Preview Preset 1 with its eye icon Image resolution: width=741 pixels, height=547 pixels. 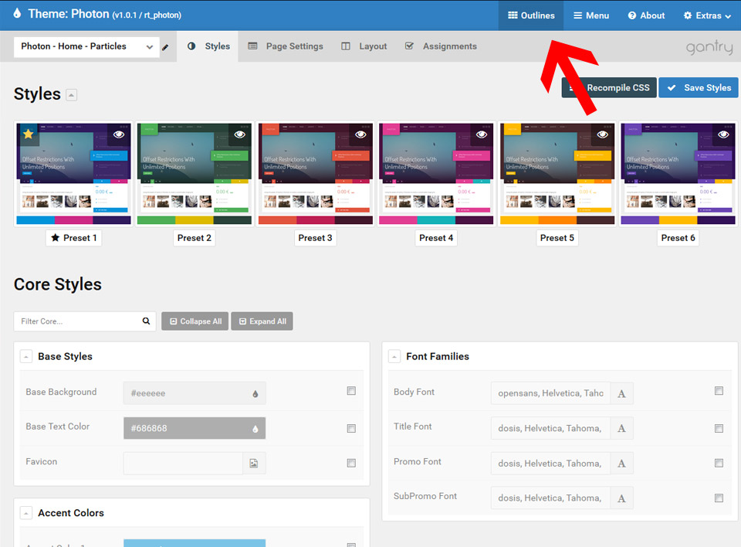click(x=119, y=134)
